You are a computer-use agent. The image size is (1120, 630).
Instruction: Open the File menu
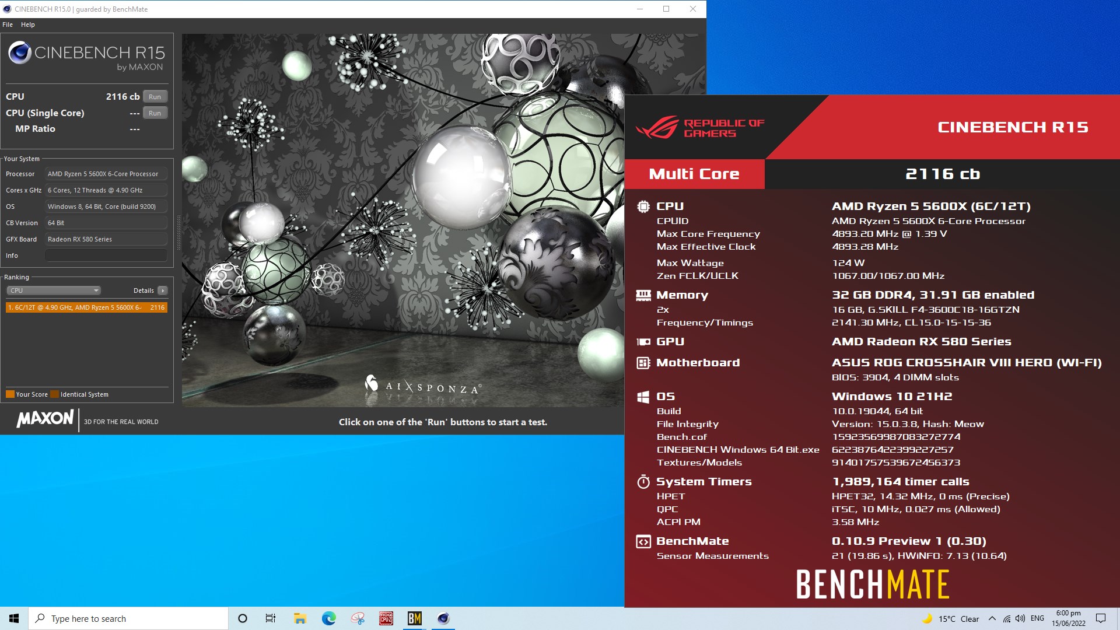coord(8,24)
